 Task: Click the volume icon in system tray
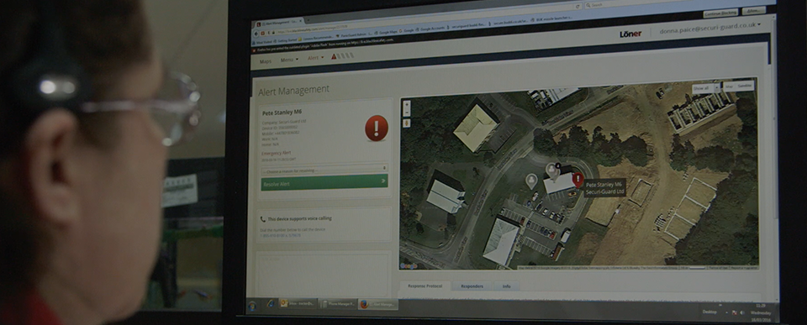pos(741,312)
